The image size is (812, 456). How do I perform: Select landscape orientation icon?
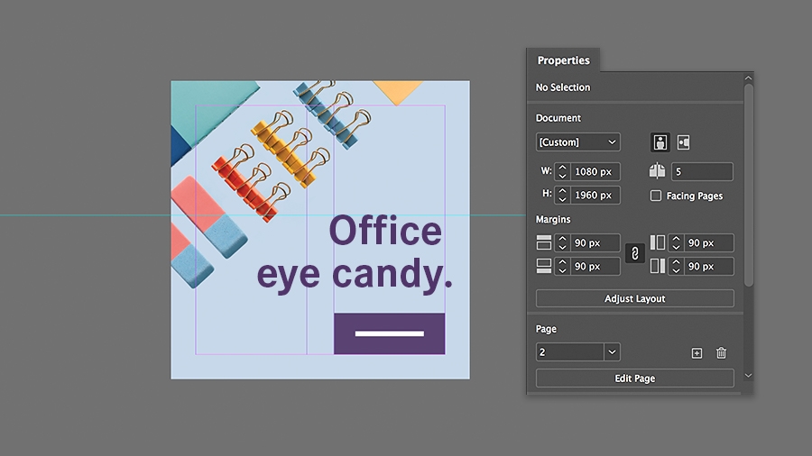tap(684, 142)
